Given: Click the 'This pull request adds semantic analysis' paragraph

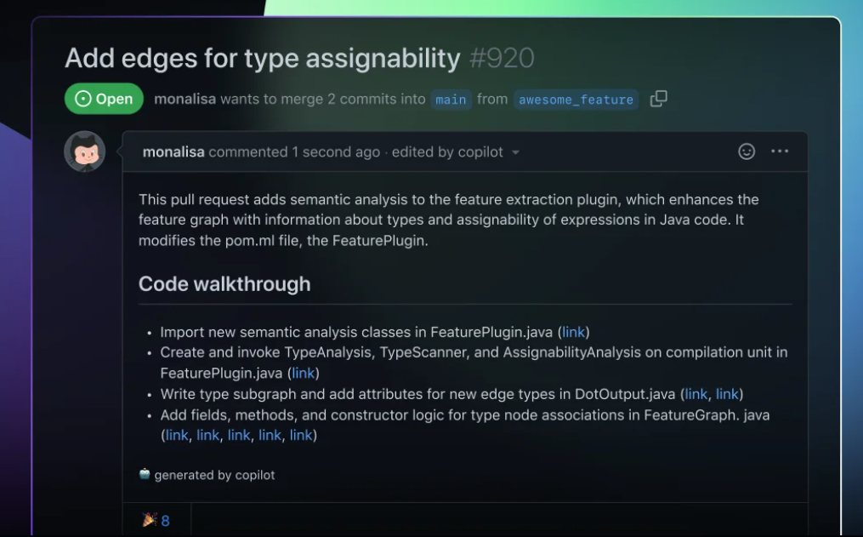Looking at the screenshot, I should (449, 220).
